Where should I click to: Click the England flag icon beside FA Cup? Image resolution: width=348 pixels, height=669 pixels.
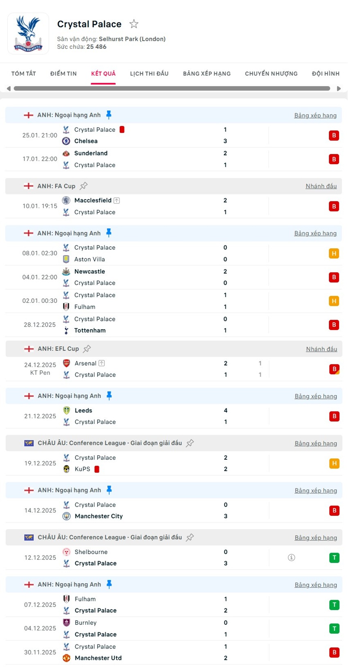click(28, 186)
